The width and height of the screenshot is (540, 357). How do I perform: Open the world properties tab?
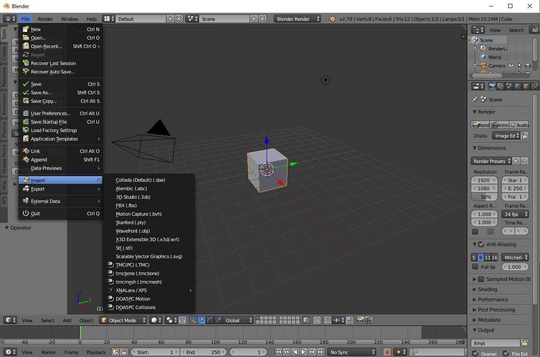coord(517,86)
